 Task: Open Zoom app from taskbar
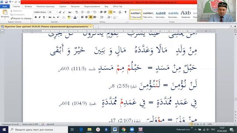[x=132, y=130]
